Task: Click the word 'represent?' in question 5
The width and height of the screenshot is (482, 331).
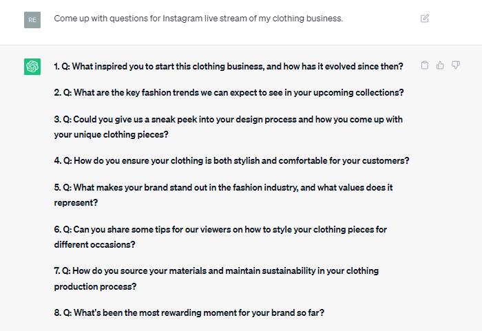Action: tap(76, 203)
